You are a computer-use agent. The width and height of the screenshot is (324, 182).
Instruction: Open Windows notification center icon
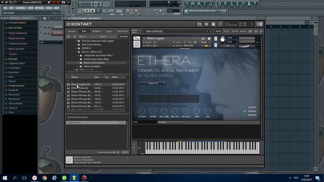pyautogui.click(x=317, y=178)
